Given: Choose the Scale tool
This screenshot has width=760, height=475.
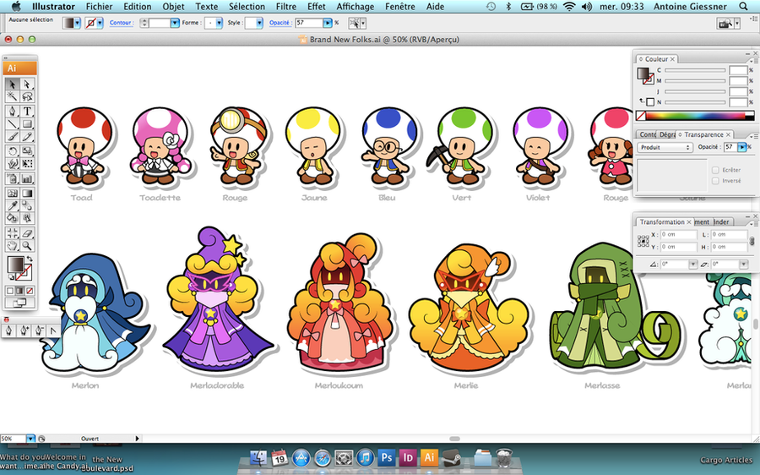Looking at the screenshot, I should coord(27,151).
